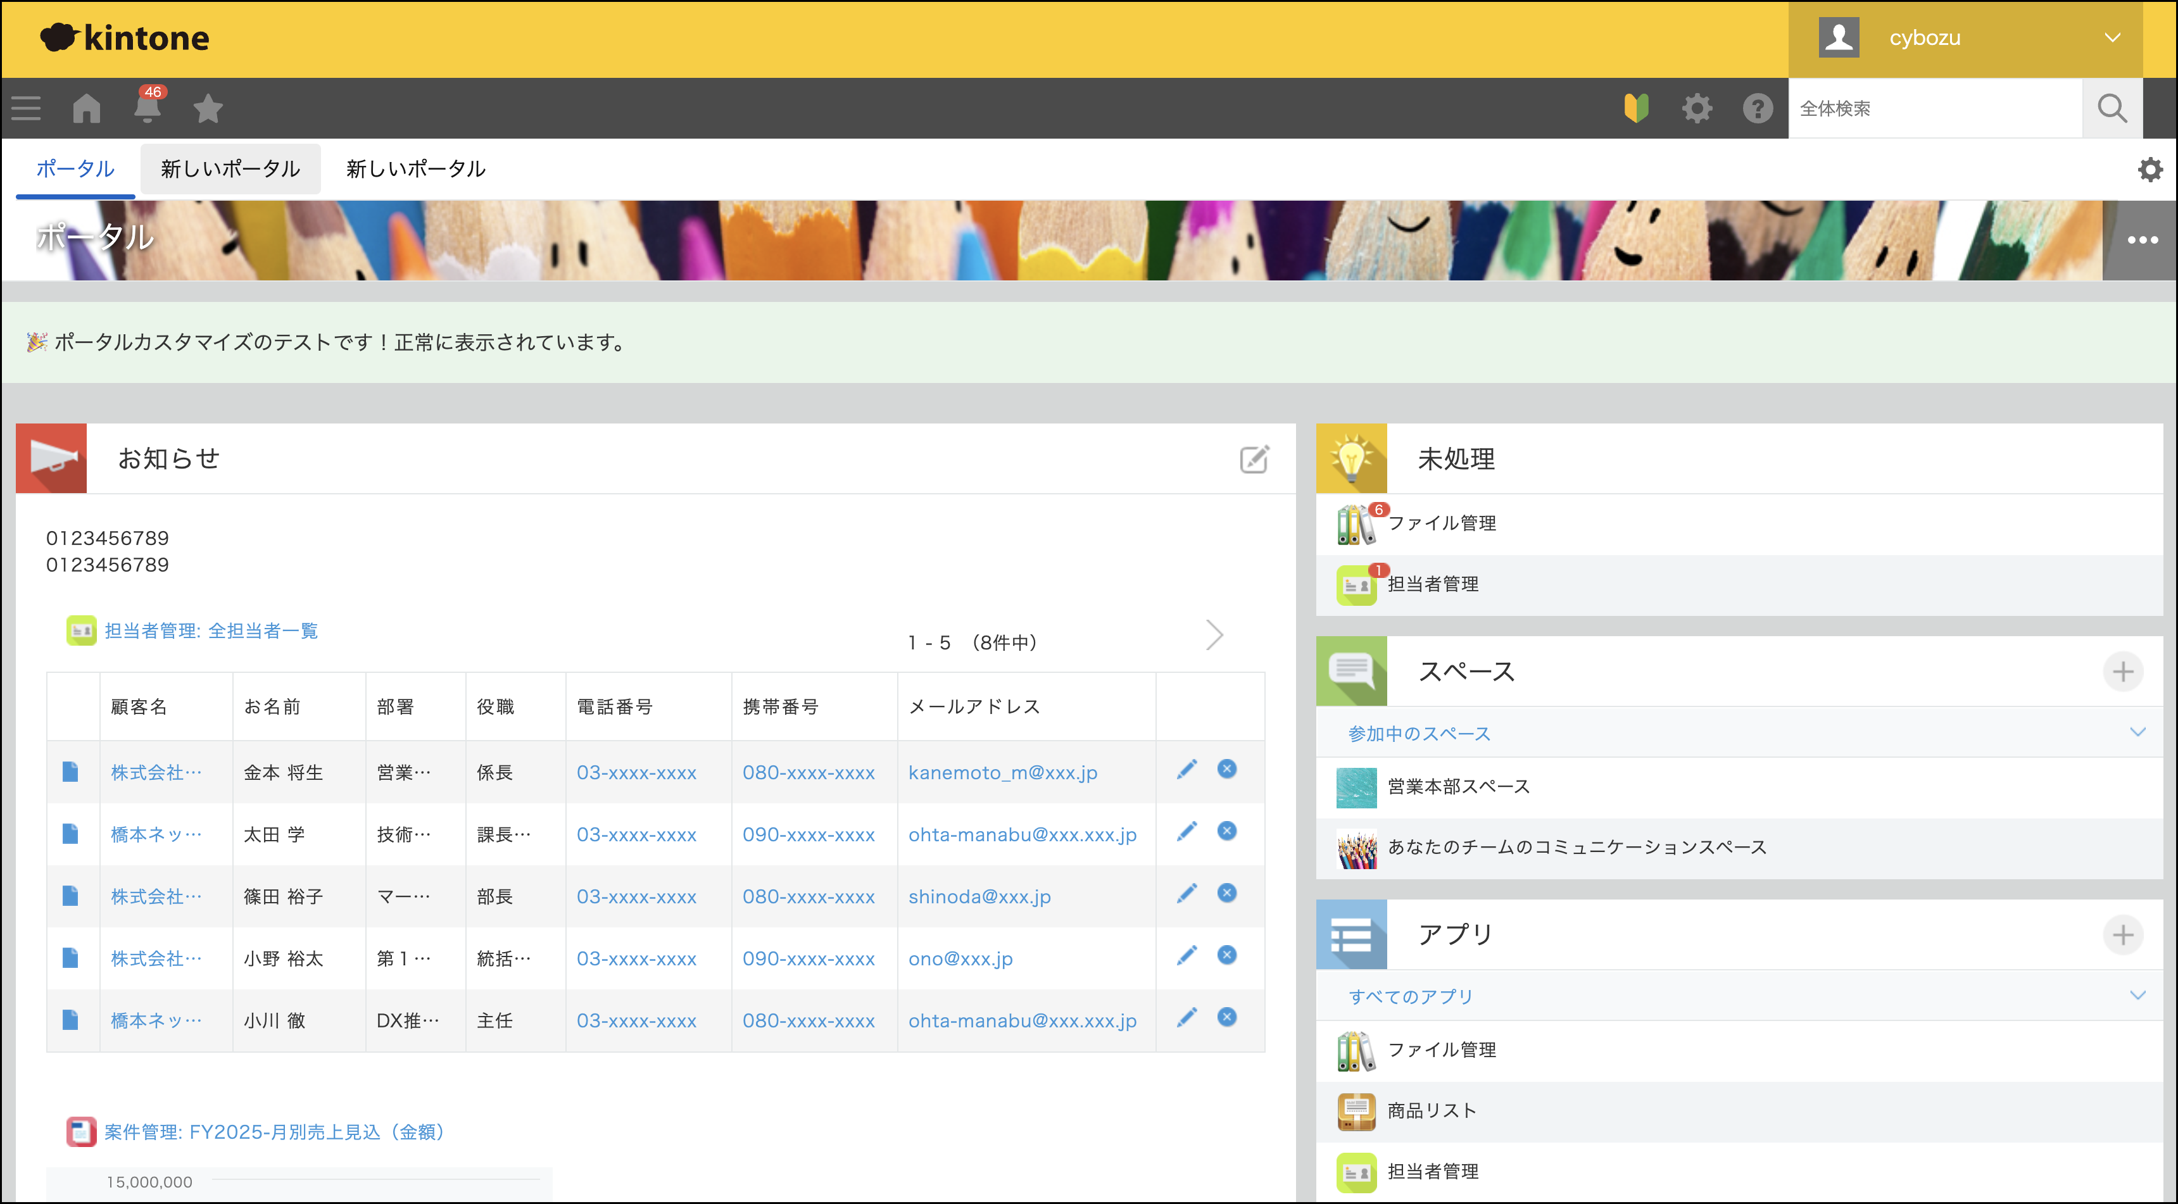Open the 案件管理: FY2025-月別売上見込 link

(x=273, y=1132)
